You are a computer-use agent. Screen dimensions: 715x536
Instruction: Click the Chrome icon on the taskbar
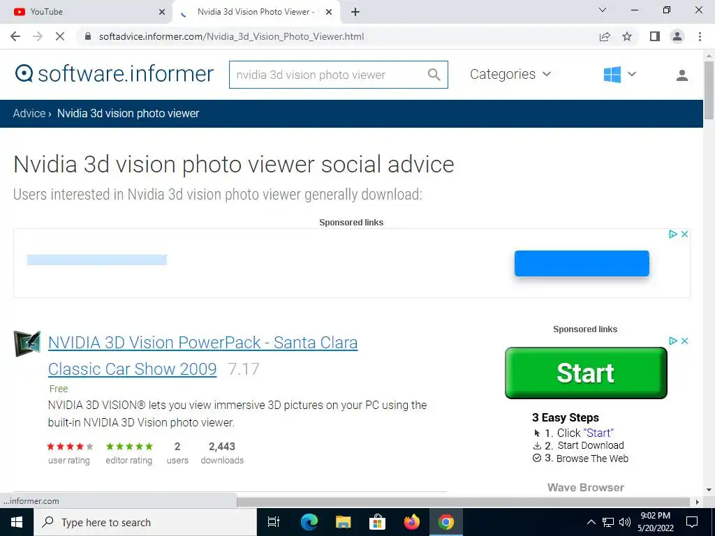[x=446, y=522]
